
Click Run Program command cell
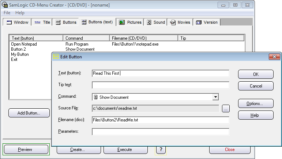click(x=77, y=44)
